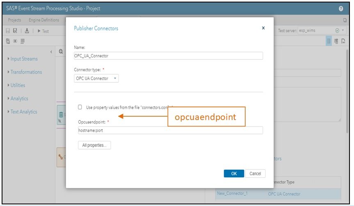Switch to Engine Definitions tab

[43, 20]
